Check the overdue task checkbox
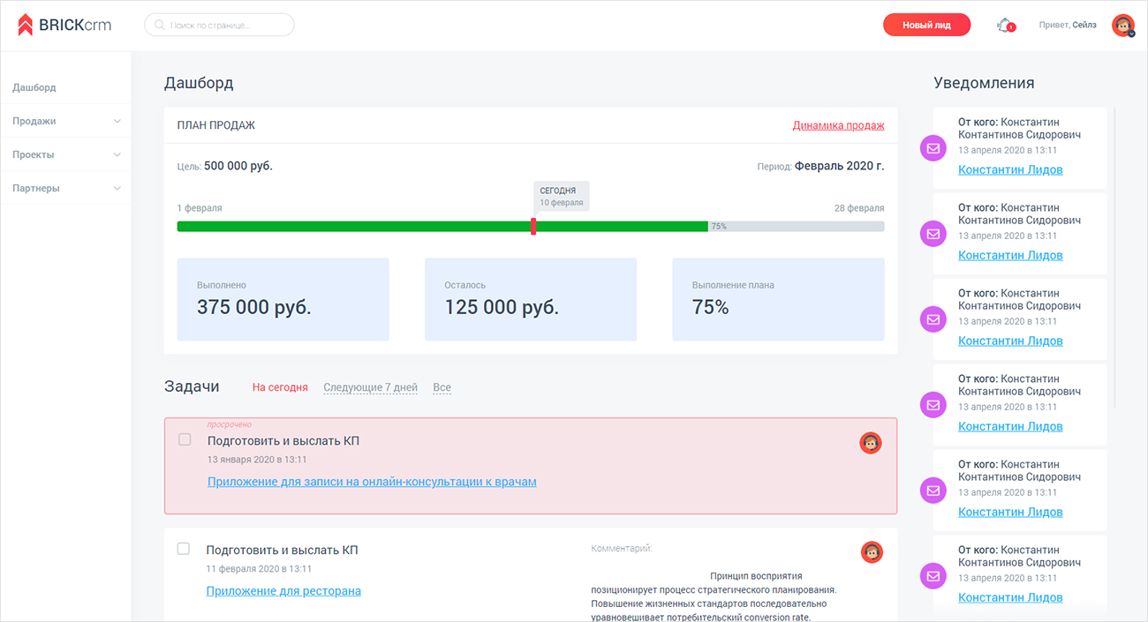This screenshot has height=622, width=1148. [185, 439]
